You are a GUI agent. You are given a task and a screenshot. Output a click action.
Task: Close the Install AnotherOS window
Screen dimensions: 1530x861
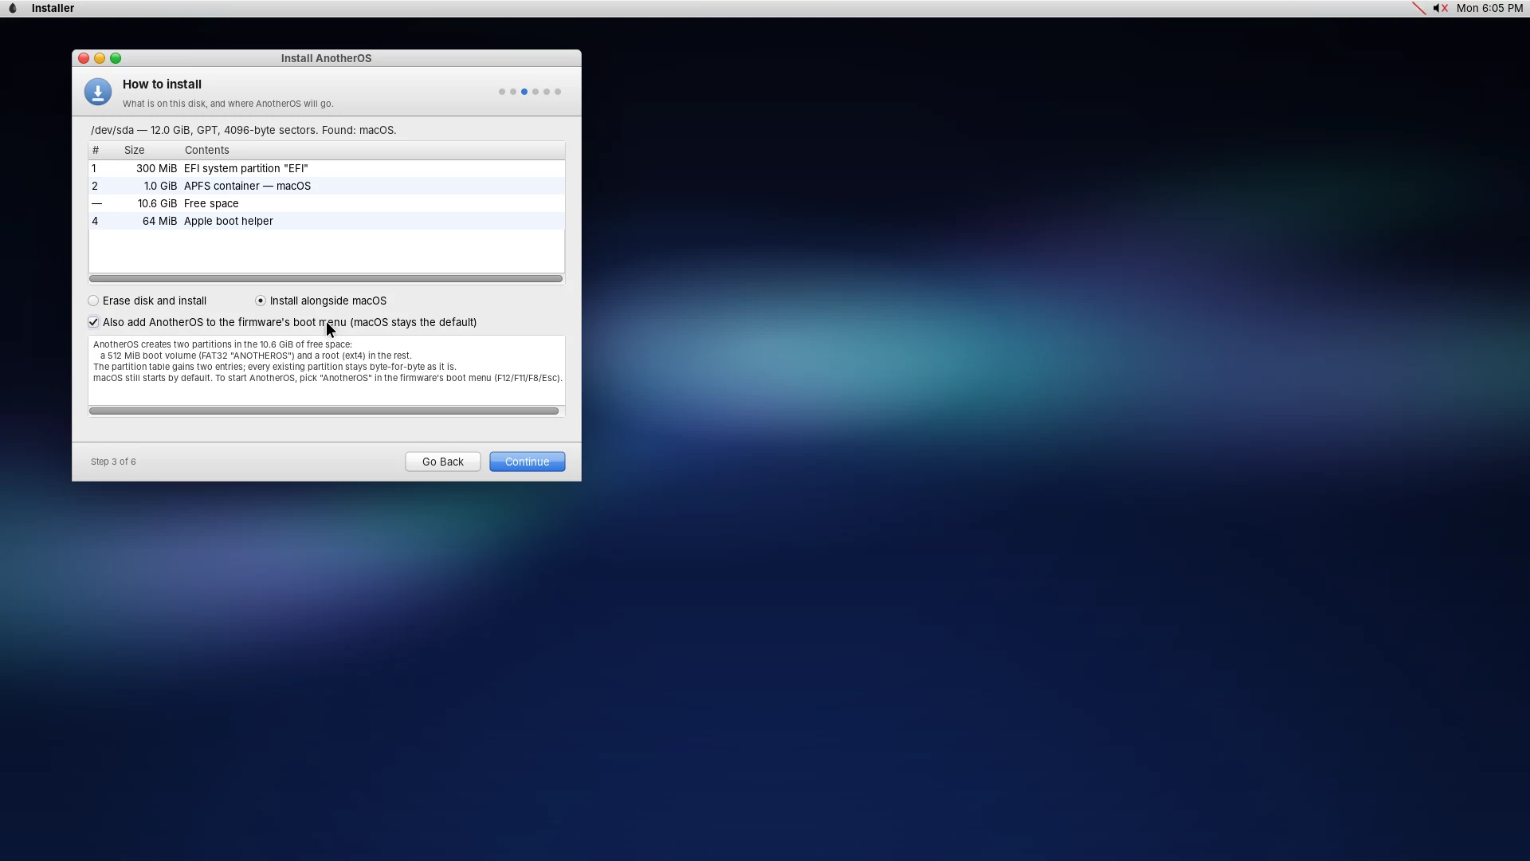coord(84,58)
